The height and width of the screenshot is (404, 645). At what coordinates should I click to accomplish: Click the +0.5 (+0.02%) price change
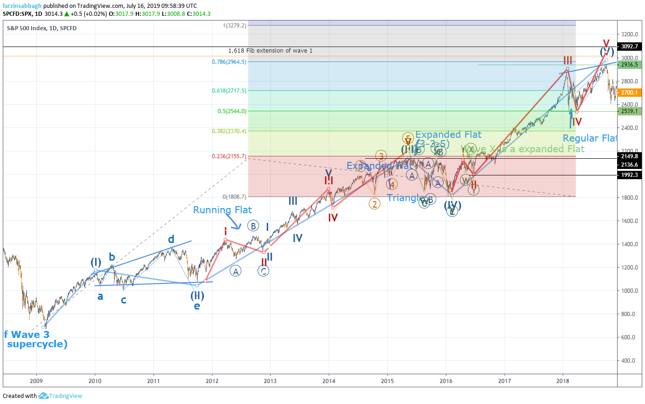tap(88, 14)
